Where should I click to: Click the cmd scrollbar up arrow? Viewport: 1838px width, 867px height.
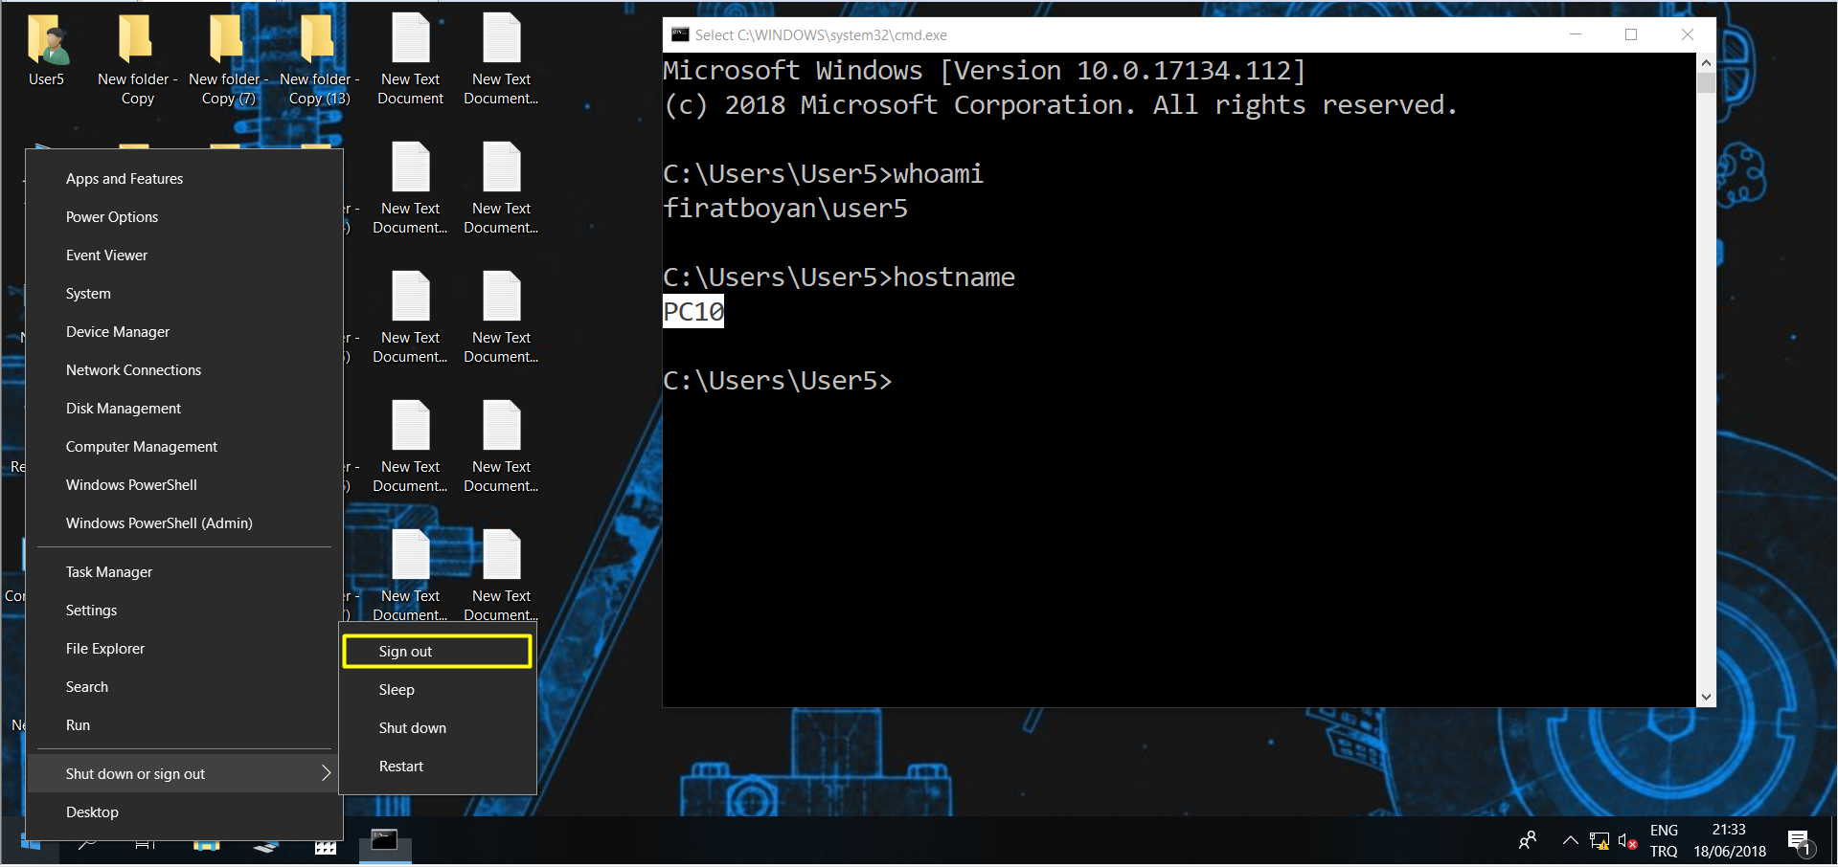(1706, 62)
